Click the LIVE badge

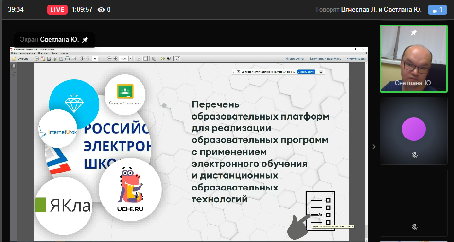(x=57, y=10)
